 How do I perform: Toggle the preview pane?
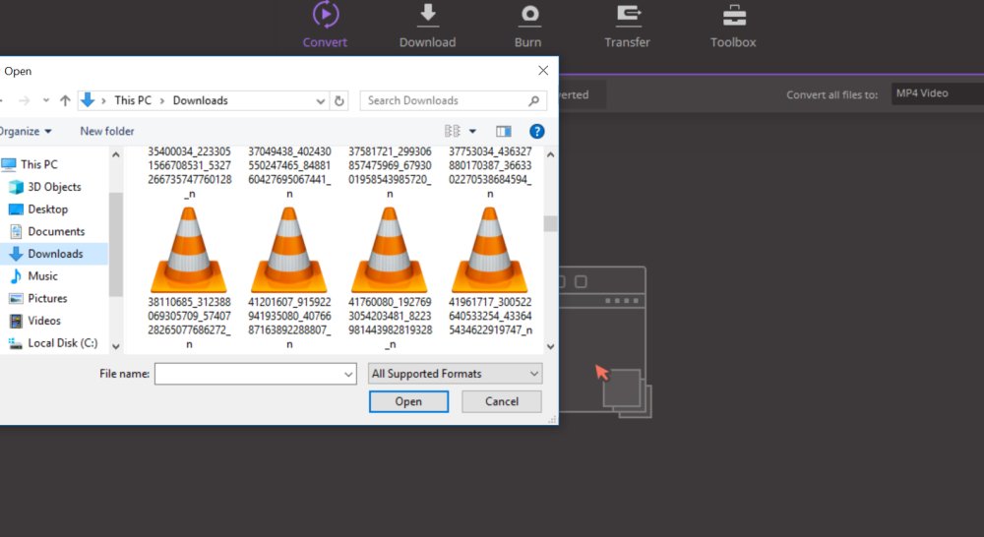[503, 131]
